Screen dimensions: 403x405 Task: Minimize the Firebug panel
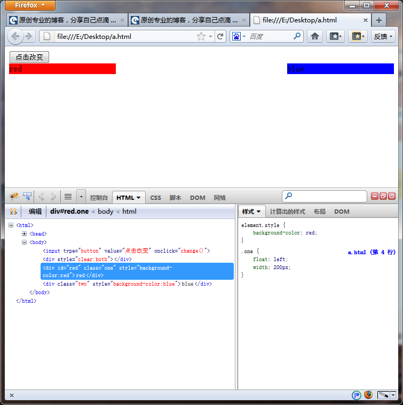point(374,196)
